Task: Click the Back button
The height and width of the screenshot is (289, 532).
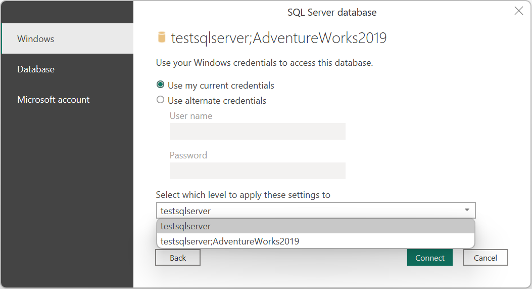Action: coord(178,258)
